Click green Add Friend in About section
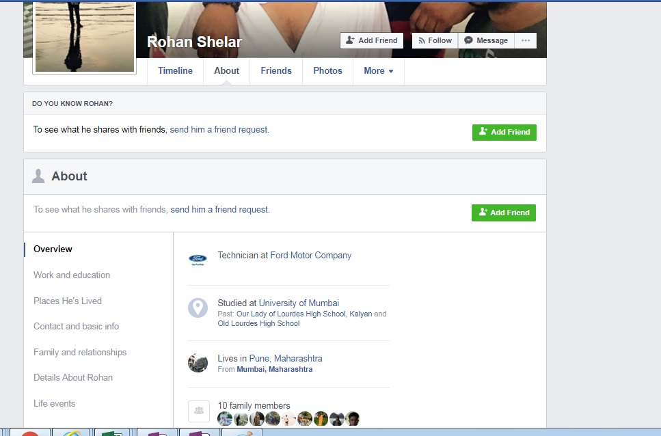The image size is (661, 436). [503, 213]
